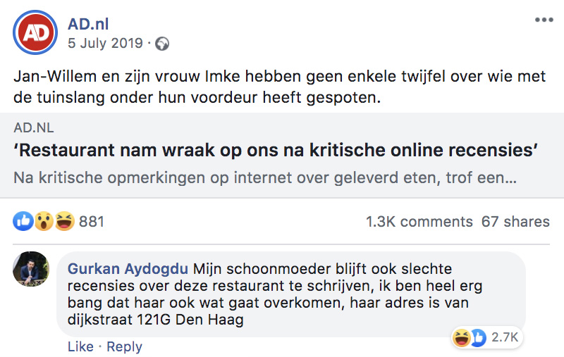The image size is (564, 357).
Task: Open the three-dot post options menu
Action: click(x=544, y=20)
